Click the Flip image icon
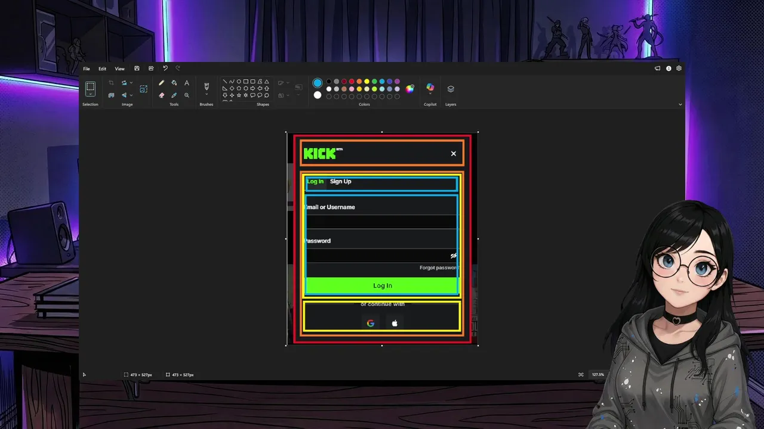764x429 pixels. tap(124, 95)
